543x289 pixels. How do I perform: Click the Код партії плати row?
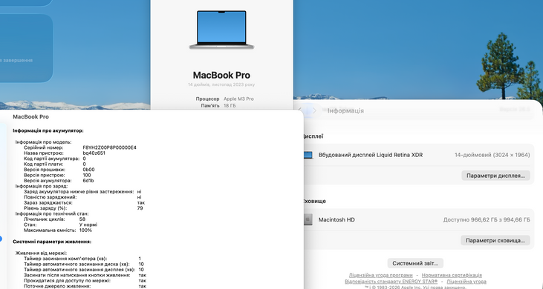55,164
